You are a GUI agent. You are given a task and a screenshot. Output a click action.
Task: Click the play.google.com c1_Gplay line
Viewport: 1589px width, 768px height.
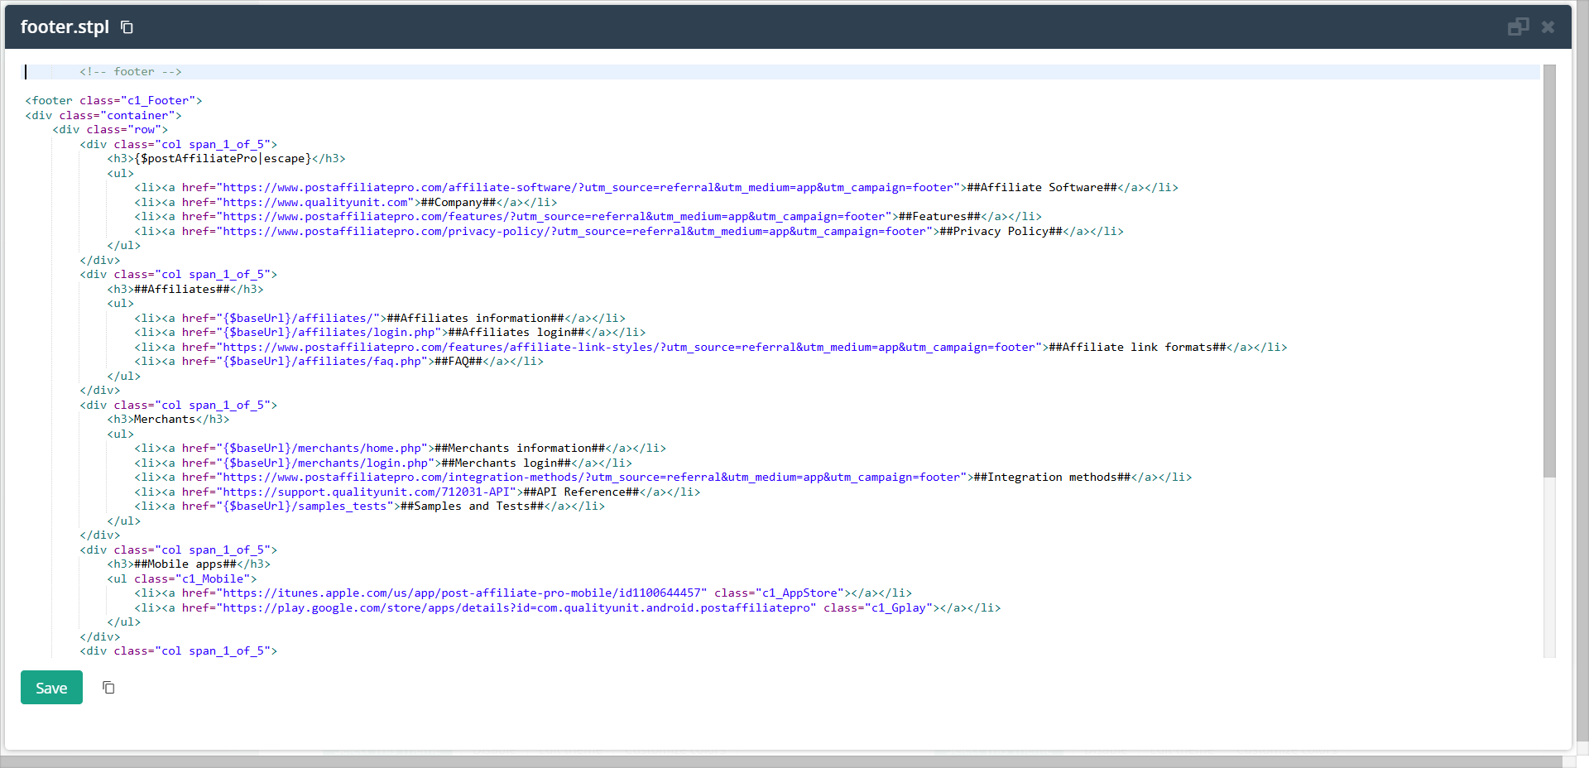pyautogui.click(x=568, y=608)
